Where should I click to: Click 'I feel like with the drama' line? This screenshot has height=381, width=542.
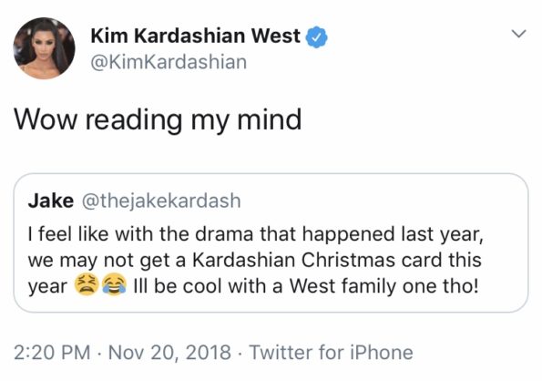coord(143,234)
